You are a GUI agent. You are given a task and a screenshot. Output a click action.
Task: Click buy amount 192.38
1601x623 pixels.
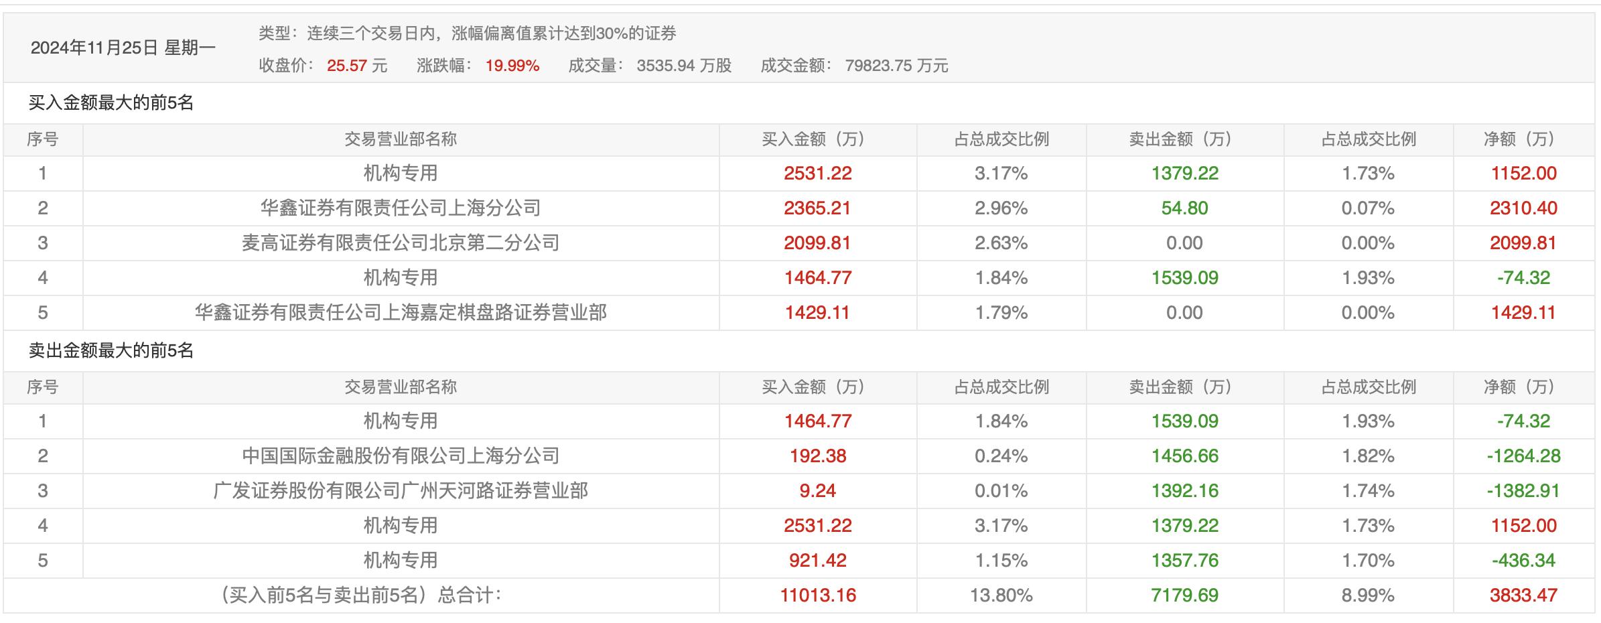[818, 456]
